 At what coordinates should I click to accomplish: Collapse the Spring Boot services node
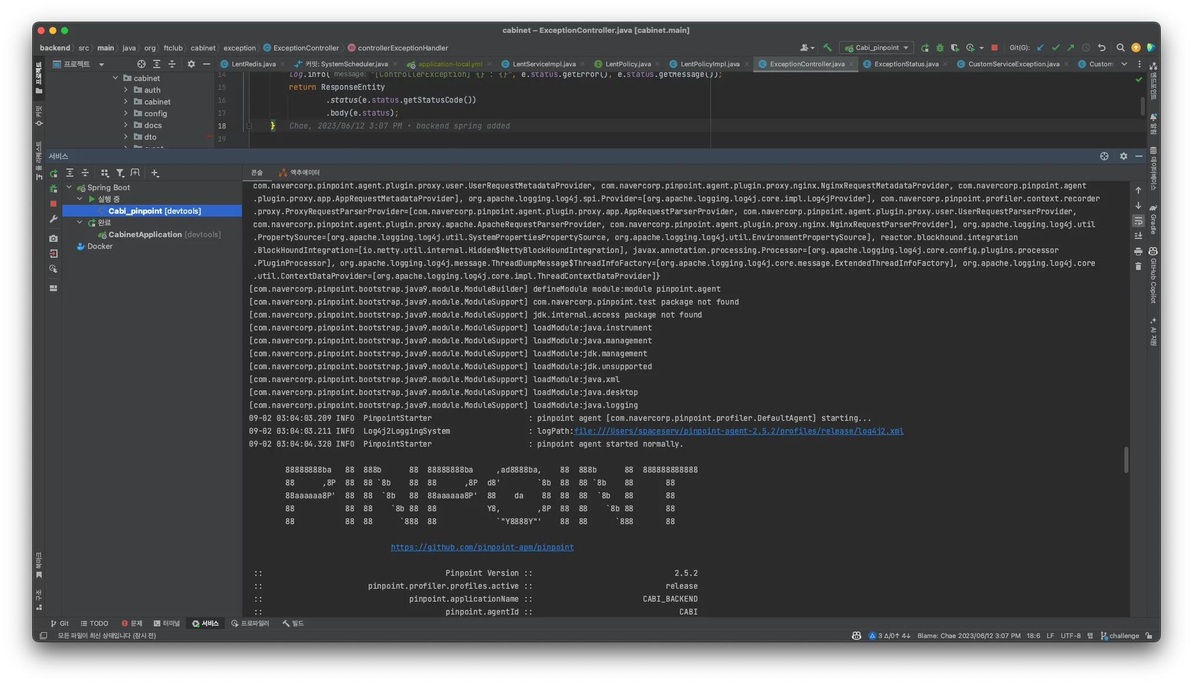point(69,187)
